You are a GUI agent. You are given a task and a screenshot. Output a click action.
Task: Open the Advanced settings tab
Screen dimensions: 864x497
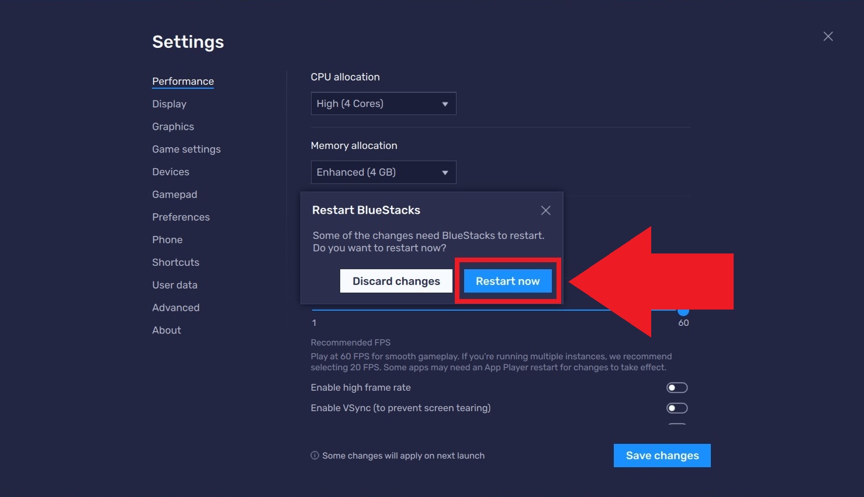175,308
